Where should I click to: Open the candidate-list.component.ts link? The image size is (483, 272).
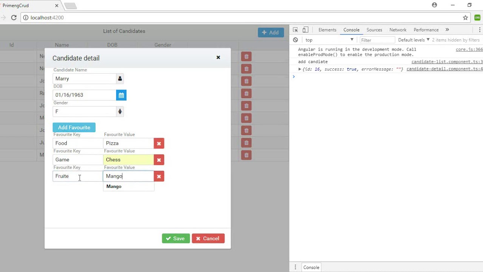click(x=447, y=62)
